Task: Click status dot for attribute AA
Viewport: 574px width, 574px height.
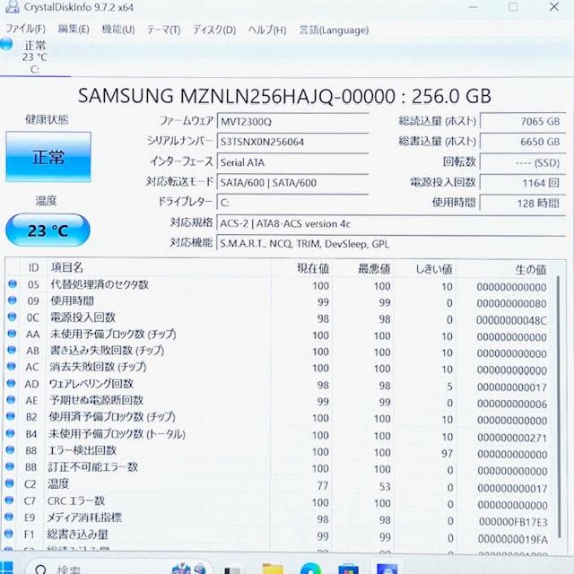Action: [x=12, y=334]
